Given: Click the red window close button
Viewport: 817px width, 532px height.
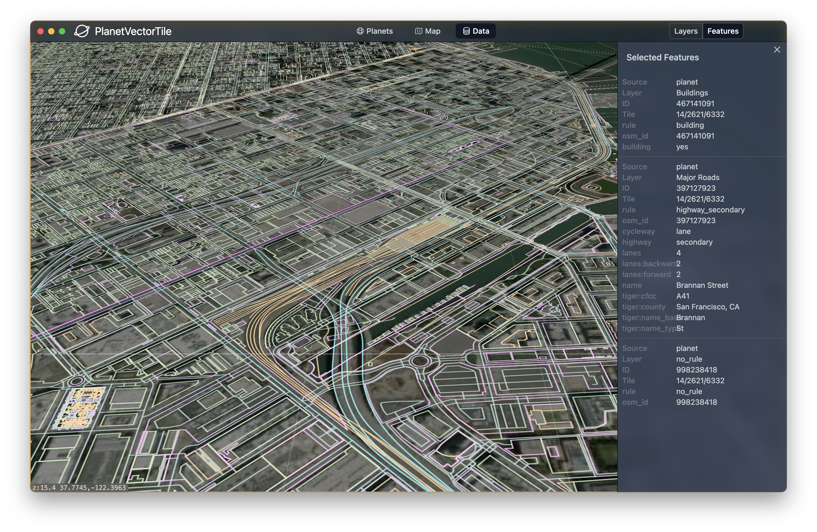Looking at the screenshot, I should [x=40, y=31].
